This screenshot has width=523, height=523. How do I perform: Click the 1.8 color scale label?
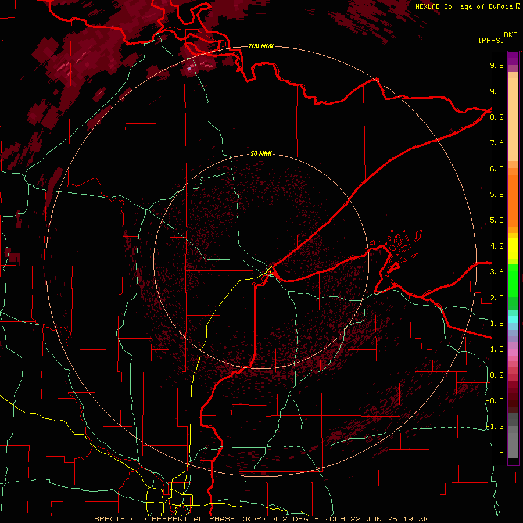click(x=497, y=324)
